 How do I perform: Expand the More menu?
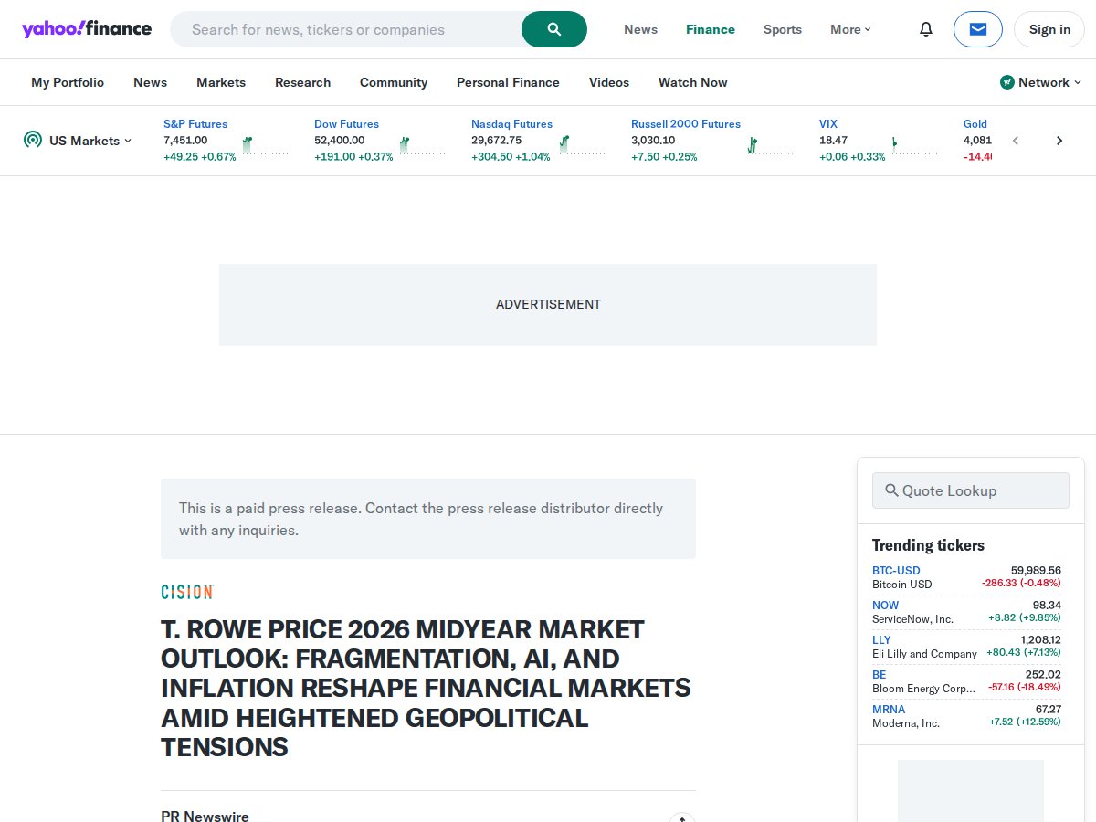pos(850,29)
